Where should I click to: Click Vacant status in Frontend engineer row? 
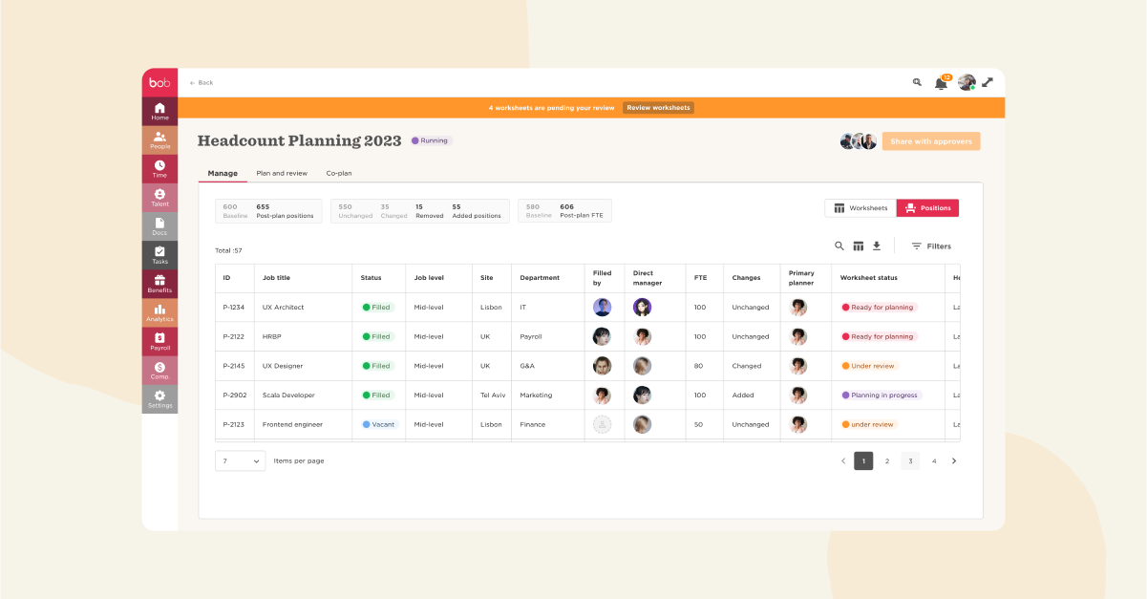click(378, 424)
